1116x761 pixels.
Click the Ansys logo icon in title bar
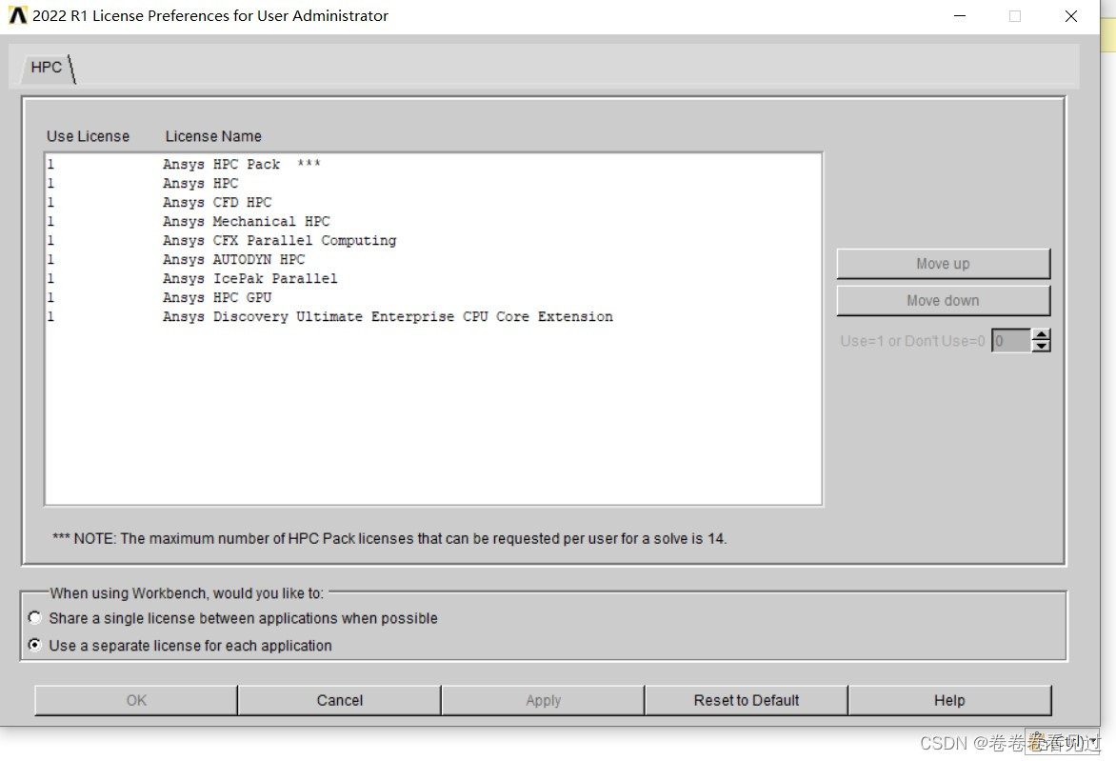coord(18,15)
